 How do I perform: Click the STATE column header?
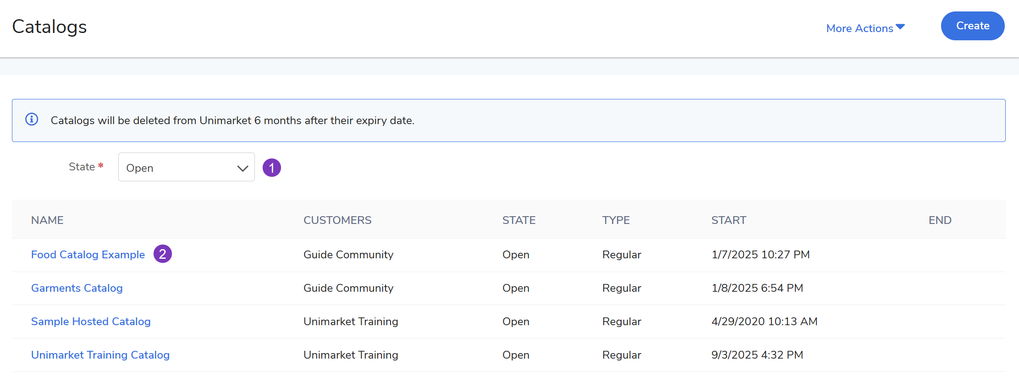[518, 220]
